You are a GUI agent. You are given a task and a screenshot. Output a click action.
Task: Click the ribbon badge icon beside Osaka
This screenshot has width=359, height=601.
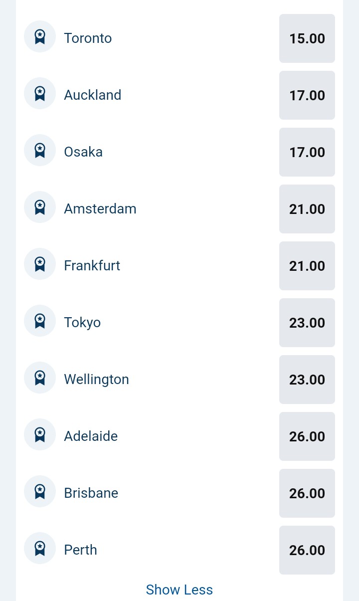(x=40, y=151)
